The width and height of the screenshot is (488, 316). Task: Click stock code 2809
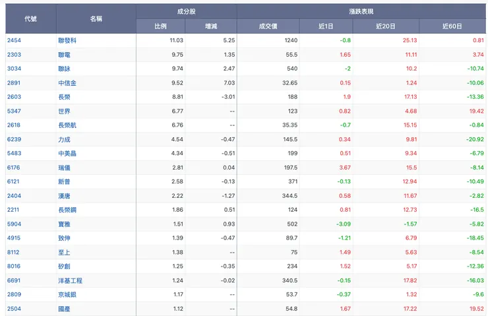[14, 294]
